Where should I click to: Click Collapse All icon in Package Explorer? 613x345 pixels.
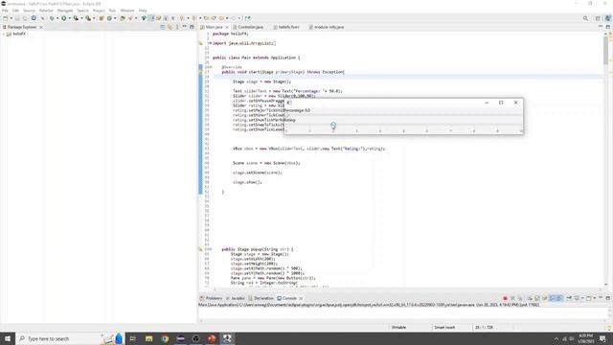pos(163,27)
